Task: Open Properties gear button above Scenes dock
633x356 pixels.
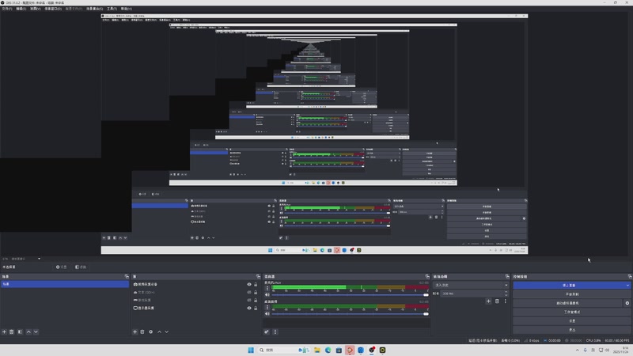Action: click(62, 267)
